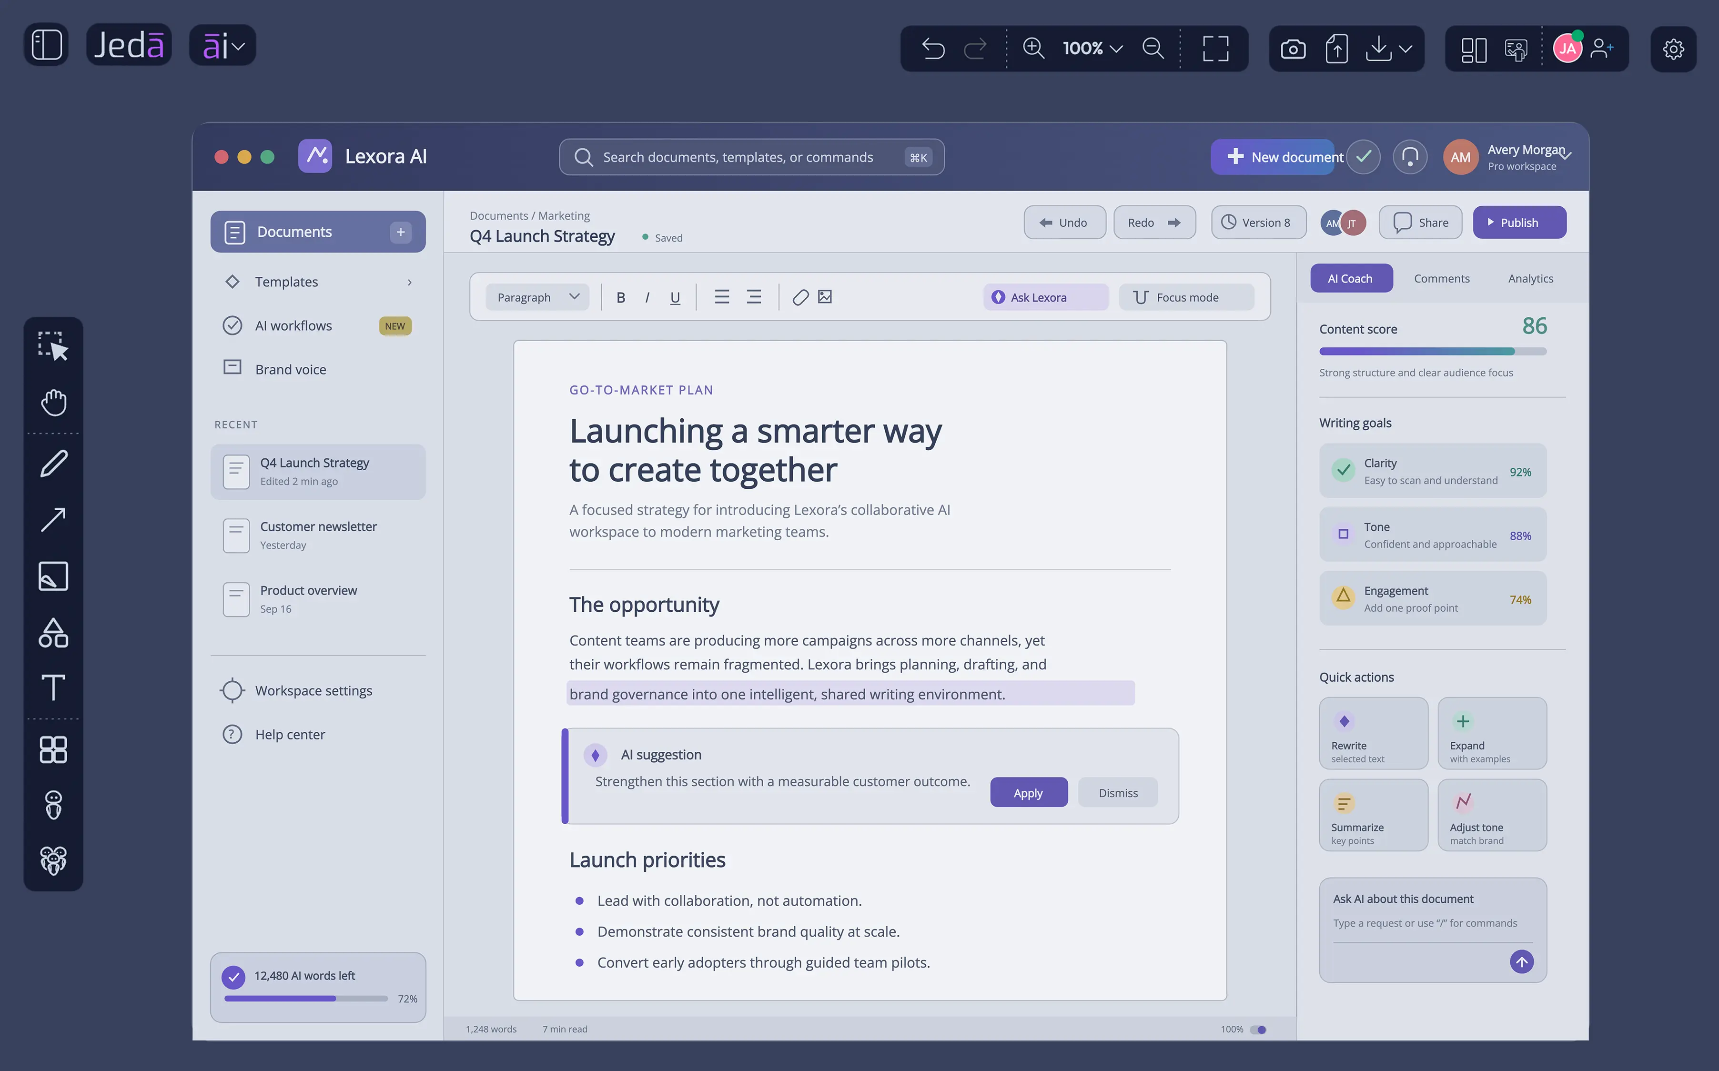Select the arrow line tool
1719x1071 pixels.
[53, 520]
